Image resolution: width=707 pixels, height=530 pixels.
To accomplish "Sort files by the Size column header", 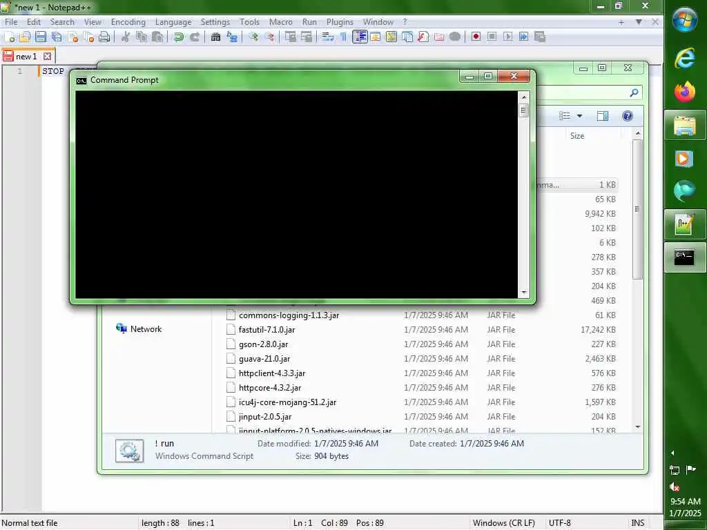I will 577,136.
